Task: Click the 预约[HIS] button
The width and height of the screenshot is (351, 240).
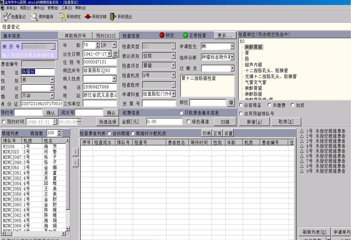Action: (x=106, y=36)
